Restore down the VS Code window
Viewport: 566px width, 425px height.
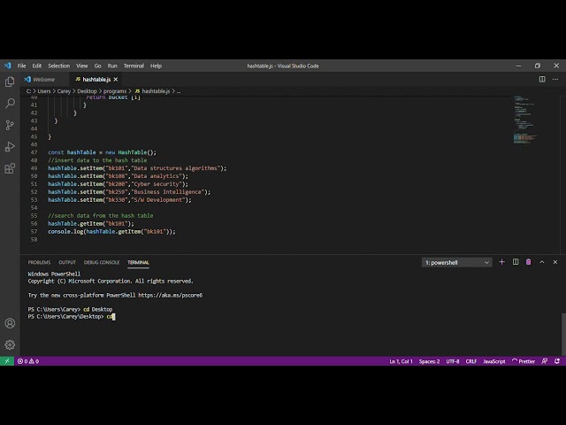(x=538, y=66)
